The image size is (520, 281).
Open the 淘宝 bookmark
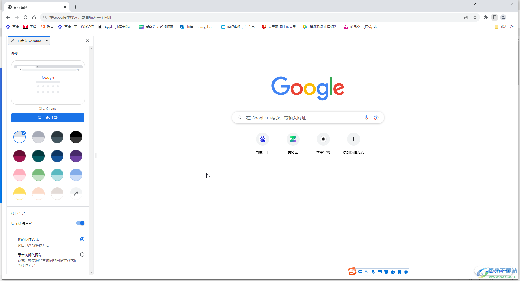point(47,27)
